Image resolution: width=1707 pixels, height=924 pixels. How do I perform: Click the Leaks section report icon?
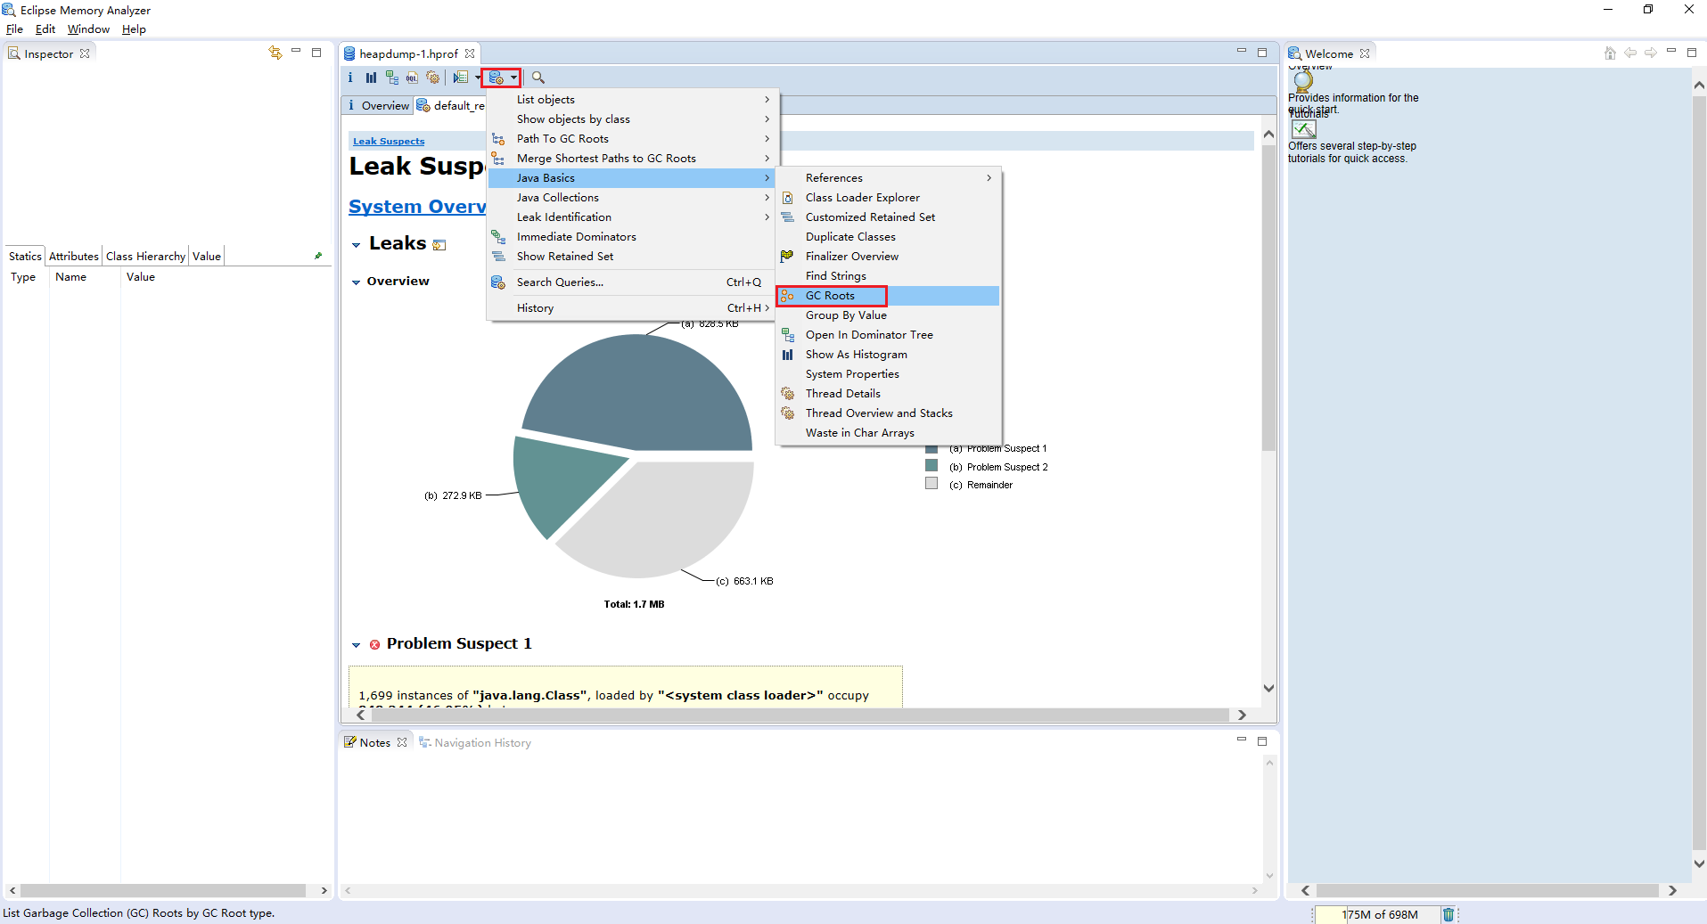(439, 245)
